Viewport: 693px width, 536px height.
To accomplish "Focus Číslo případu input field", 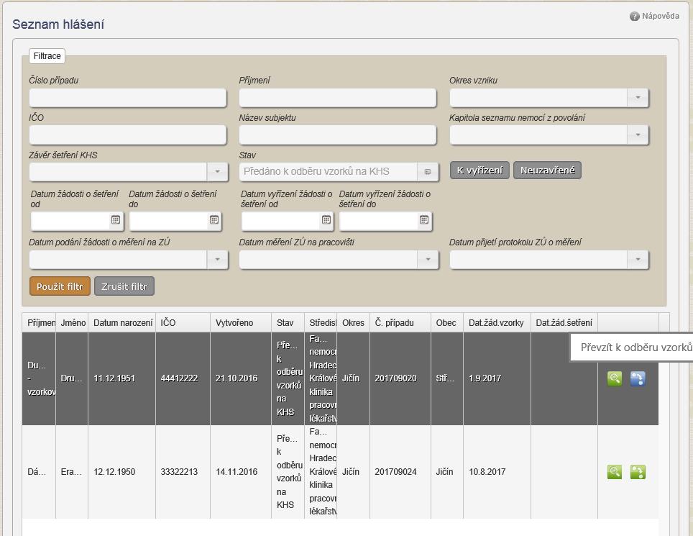I will click(x=128, y=98).
